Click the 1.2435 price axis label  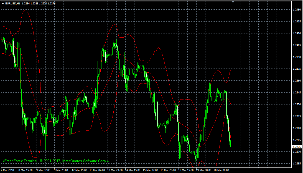tap(297, 22)
